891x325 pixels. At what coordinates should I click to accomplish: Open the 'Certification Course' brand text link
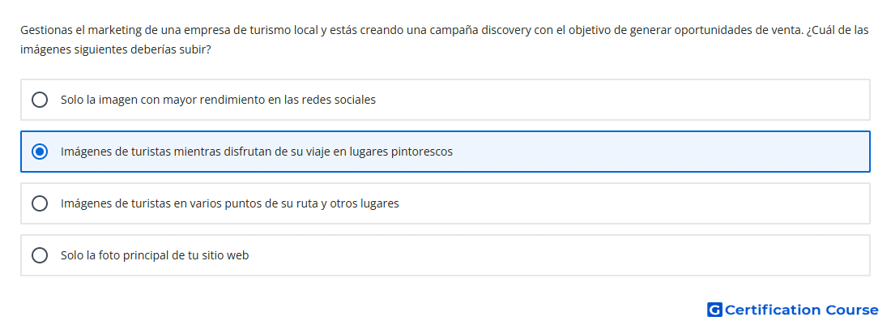click(801, 310)
